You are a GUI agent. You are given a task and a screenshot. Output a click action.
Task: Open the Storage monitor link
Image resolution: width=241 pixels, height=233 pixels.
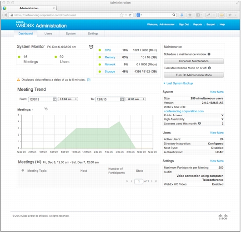pos(110,71)
